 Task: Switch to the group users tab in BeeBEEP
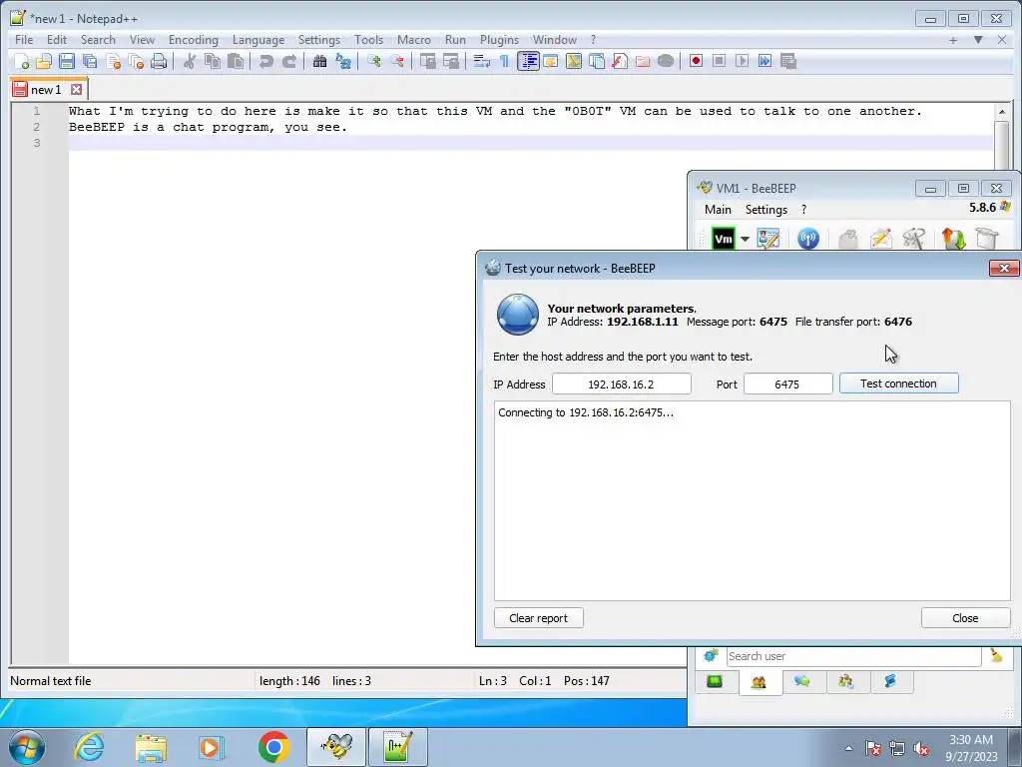coord(846,682)
